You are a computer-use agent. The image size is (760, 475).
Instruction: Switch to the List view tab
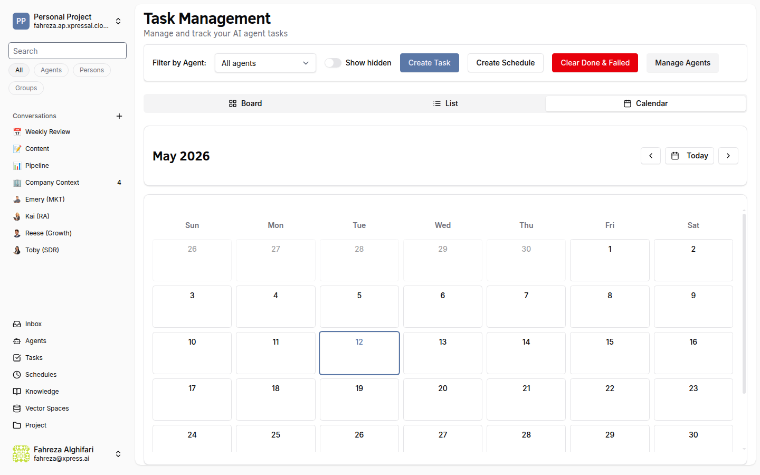click(x=445, y=103)
